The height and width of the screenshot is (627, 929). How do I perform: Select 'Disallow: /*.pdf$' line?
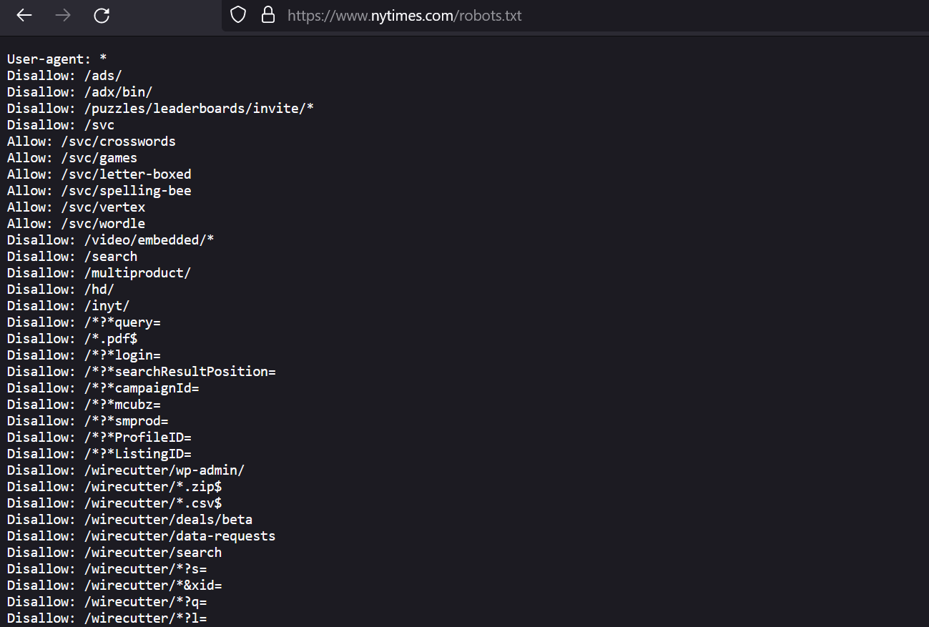click(x=72, y=338)
